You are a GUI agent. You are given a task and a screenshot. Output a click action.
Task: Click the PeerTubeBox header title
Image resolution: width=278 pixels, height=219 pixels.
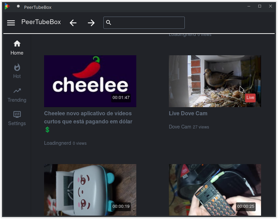point(41,22)
